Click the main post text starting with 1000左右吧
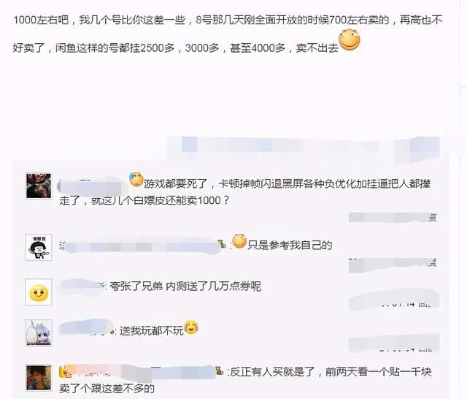The image size is (467, 399). pos(228,34)
